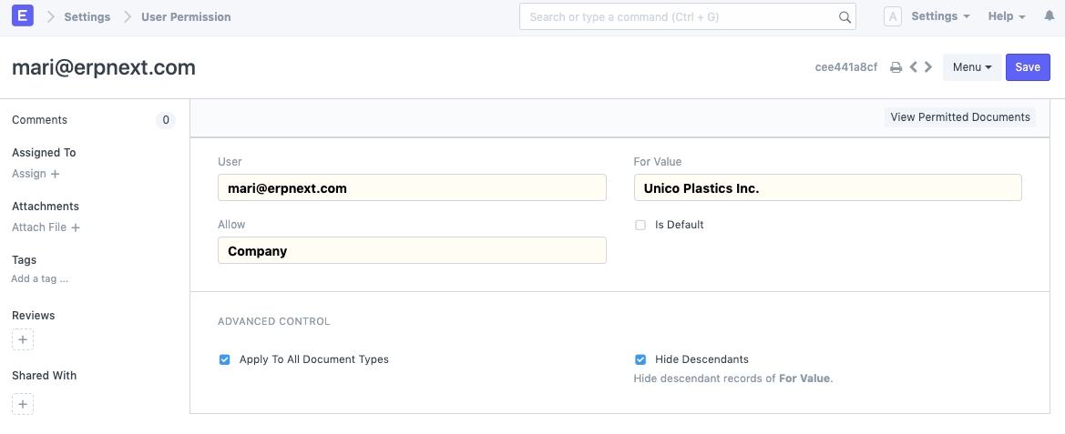The image size is (1065, 434).
Task: Uncheck Apply To All Document Types
Action: click(225, 359)
